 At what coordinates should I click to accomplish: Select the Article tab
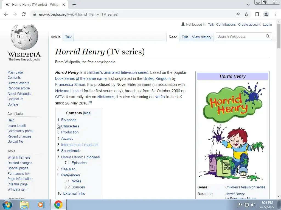(x=55, y=37)
